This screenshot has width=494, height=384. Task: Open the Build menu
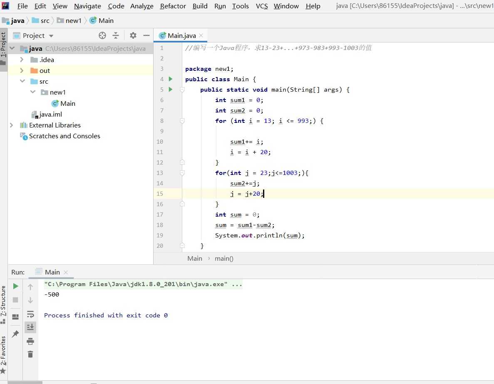click(200, 6)
